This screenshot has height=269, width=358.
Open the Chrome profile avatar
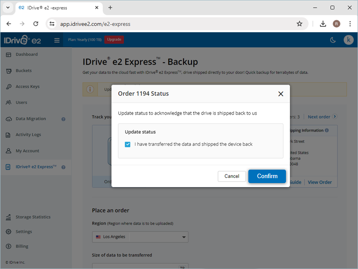[x=337, y=24]
